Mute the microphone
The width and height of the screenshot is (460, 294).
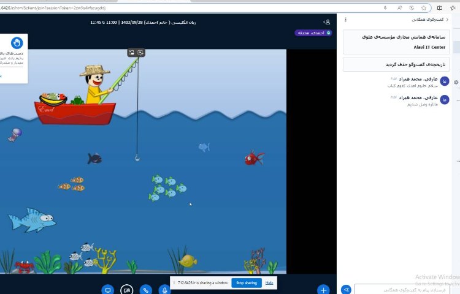click(164, 289)
